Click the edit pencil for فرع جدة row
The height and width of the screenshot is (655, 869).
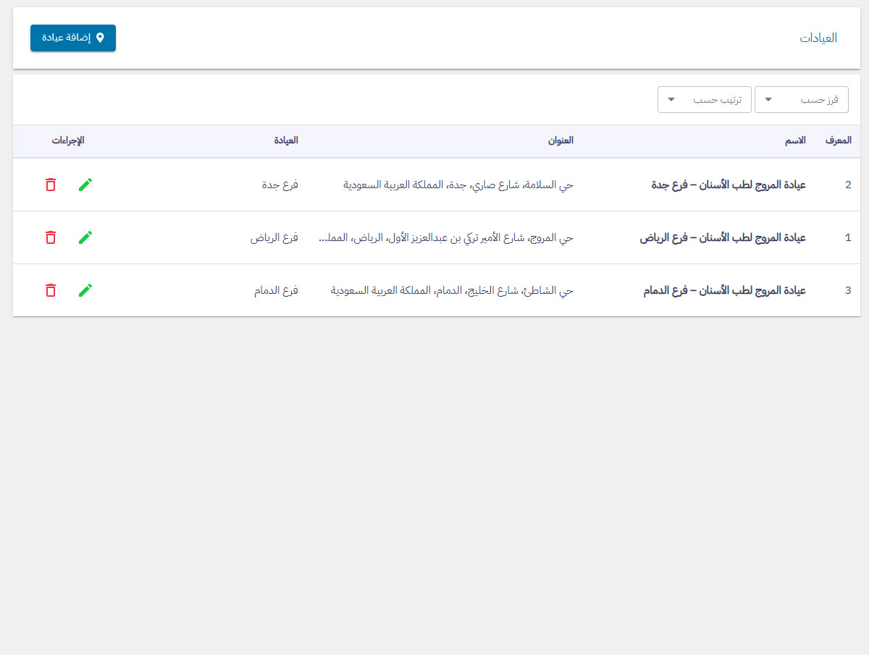coord(85,185)
